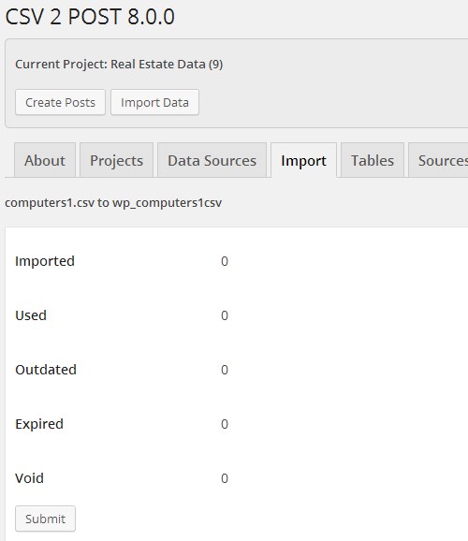The width and height of the screenshot is (468, 541).
Task: Click the Expired row label
Action: (x=39, y=424)
